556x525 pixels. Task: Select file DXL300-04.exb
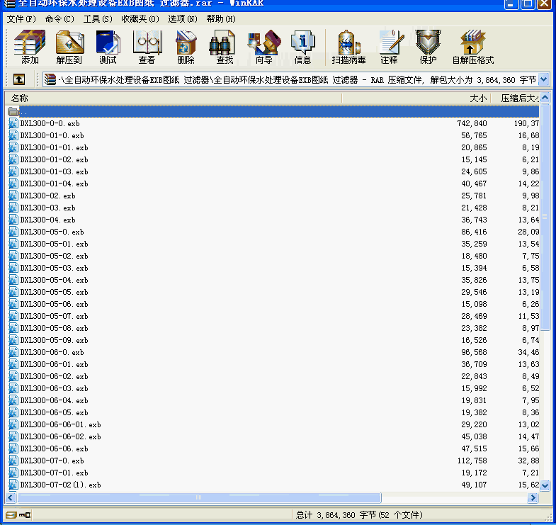[x=47, y=220]
